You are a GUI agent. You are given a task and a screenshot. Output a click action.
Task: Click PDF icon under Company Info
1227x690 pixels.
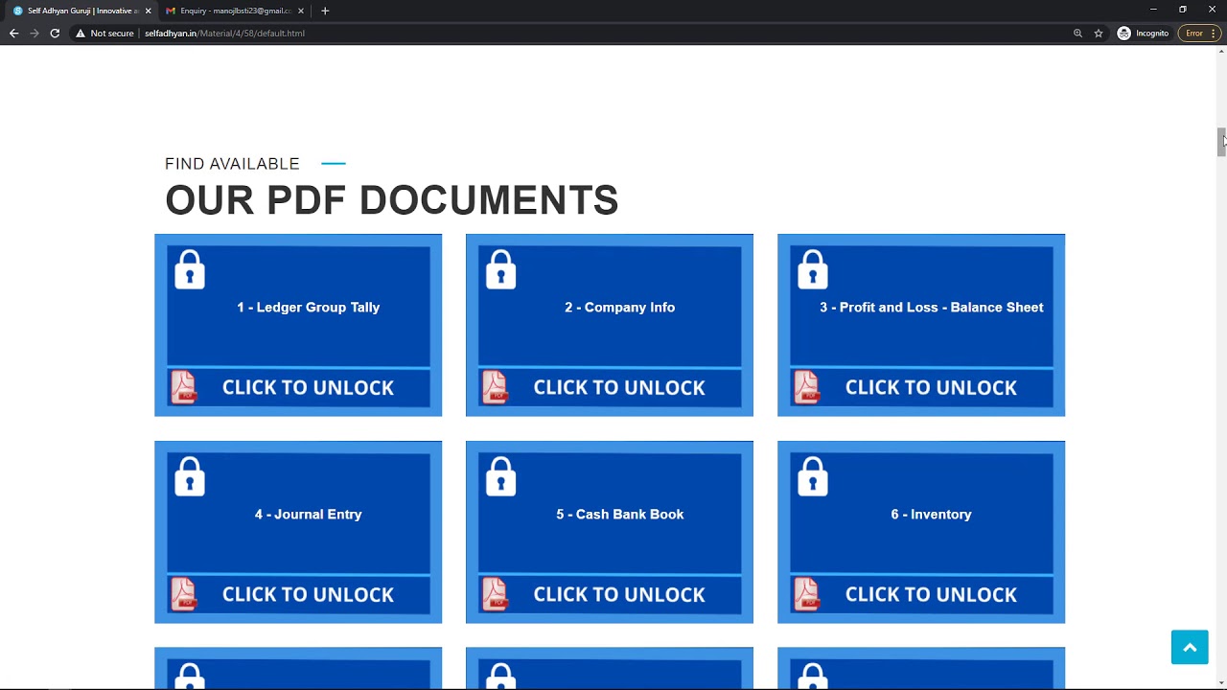(495, 387)
